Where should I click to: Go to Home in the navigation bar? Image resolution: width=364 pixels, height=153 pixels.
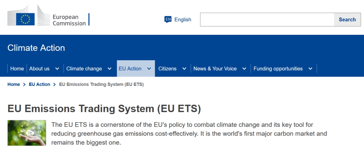[17, 69]
